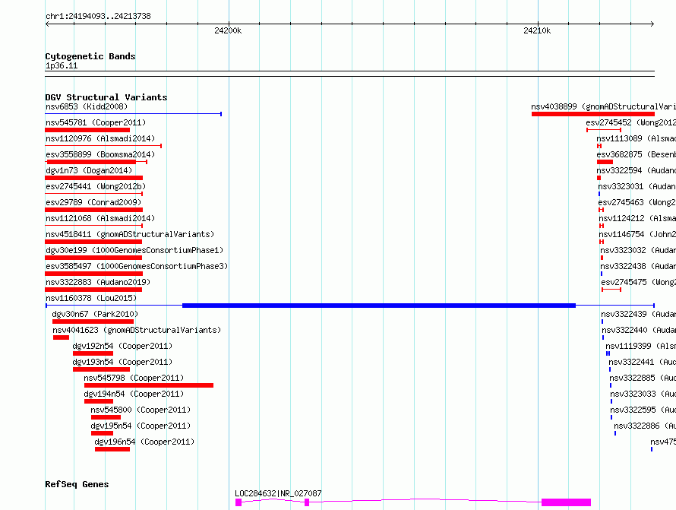Select dgv194n54 (Cooper2011) variant
Screen dimensions: 676x510
coord(134,394)
